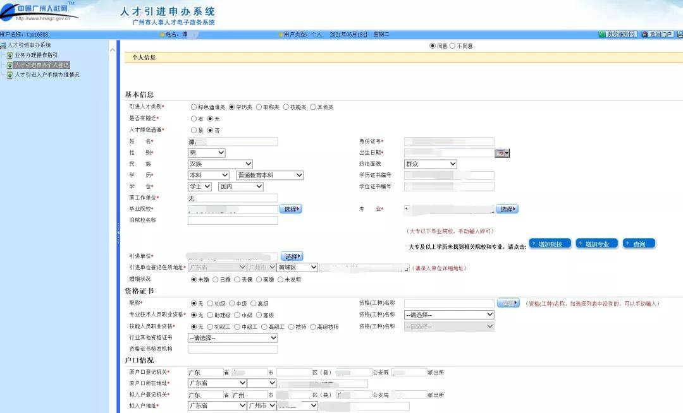683x413 pixels.
Task: Click the computer icon at top-right corner
Action: coord(679,34)
